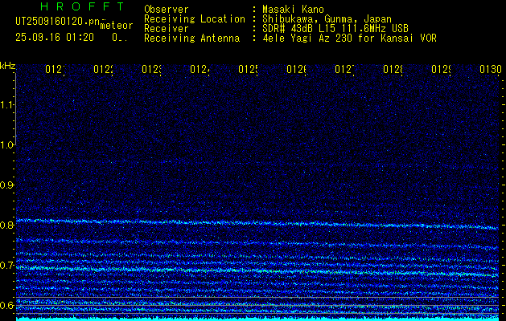Click the 'Receiving Location' label
The height and width of the screenshot is (321, 506).
pos(195,19)
